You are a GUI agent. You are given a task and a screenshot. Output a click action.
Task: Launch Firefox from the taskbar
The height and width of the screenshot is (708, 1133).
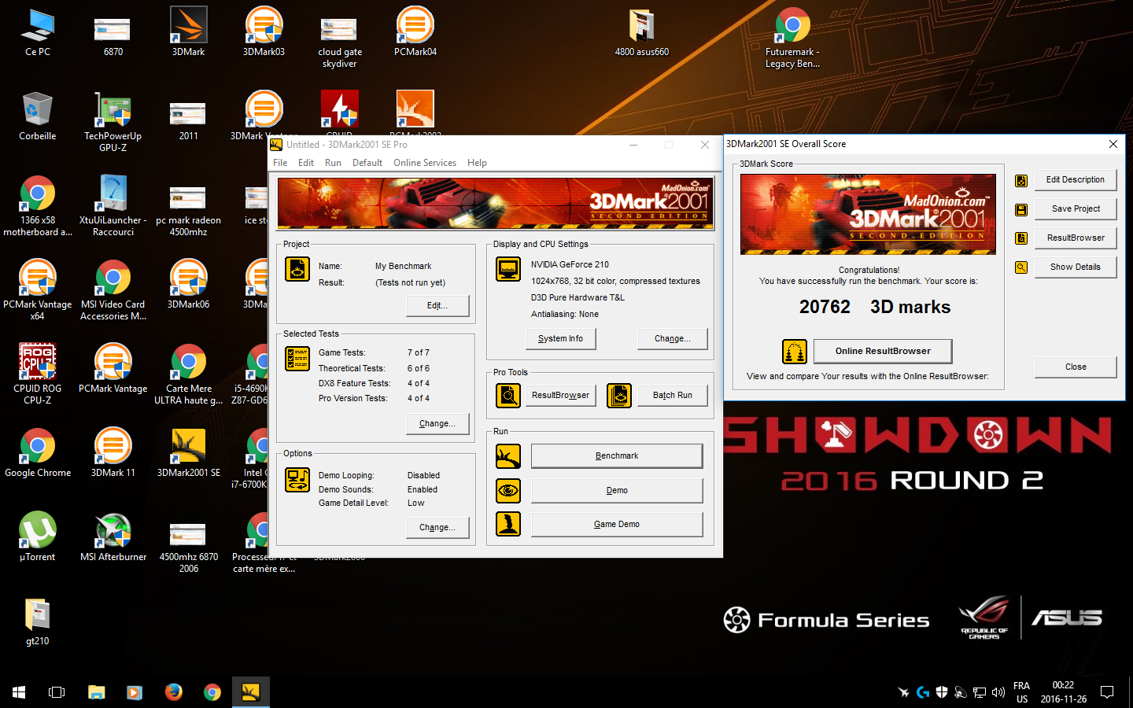pyautogui.click(x=173, y=692)
